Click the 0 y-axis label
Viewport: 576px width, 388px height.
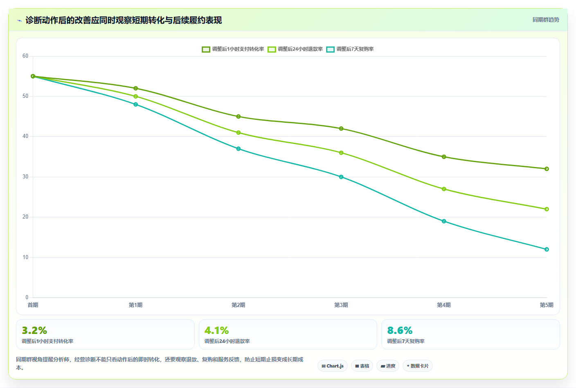pyautogui.click(x=27, y=298)
